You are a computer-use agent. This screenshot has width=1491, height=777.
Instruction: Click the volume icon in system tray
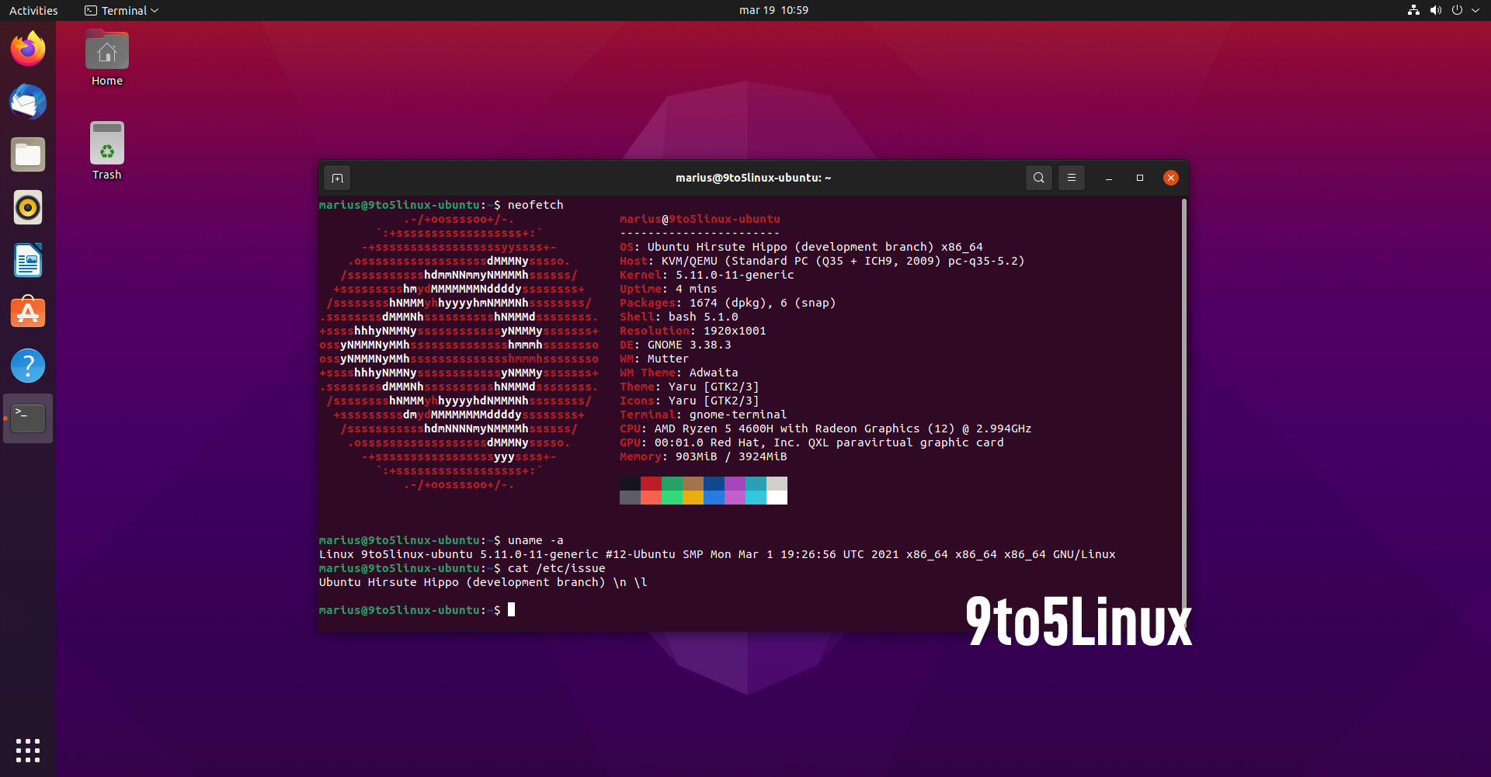coord(1434,10)
